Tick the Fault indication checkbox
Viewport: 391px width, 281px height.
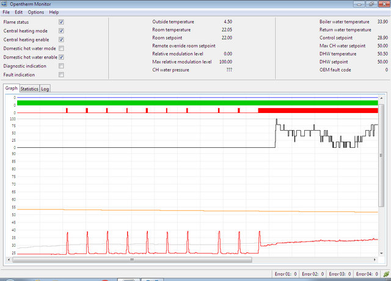click(61, 75)
